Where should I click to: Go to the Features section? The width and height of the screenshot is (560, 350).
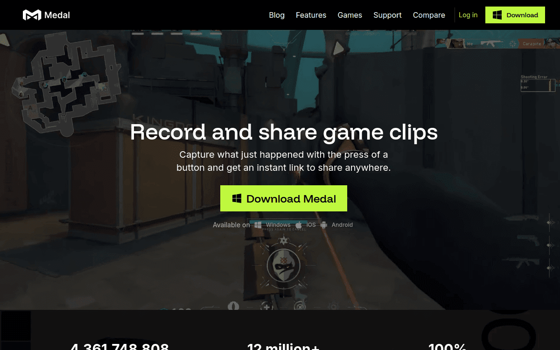point(311,15)
